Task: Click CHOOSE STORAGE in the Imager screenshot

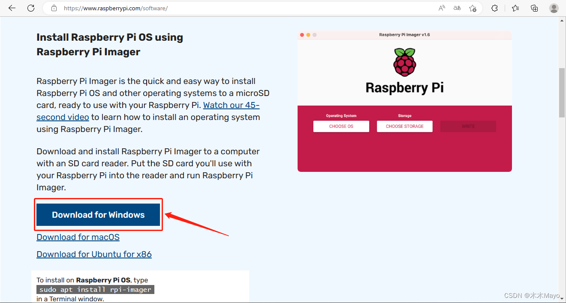Action: [405, 126]
